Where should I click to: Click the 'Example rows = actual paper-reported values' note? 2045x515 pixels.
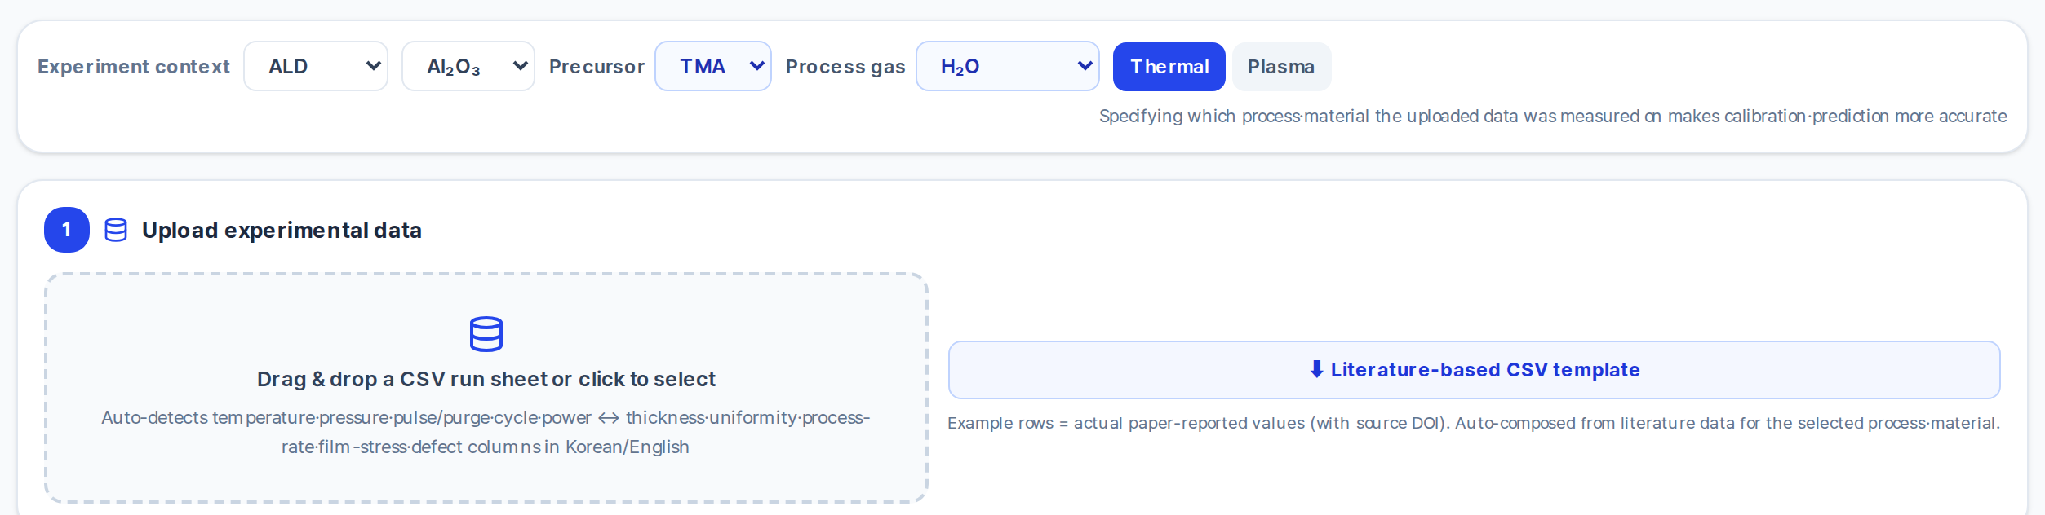1474,423
